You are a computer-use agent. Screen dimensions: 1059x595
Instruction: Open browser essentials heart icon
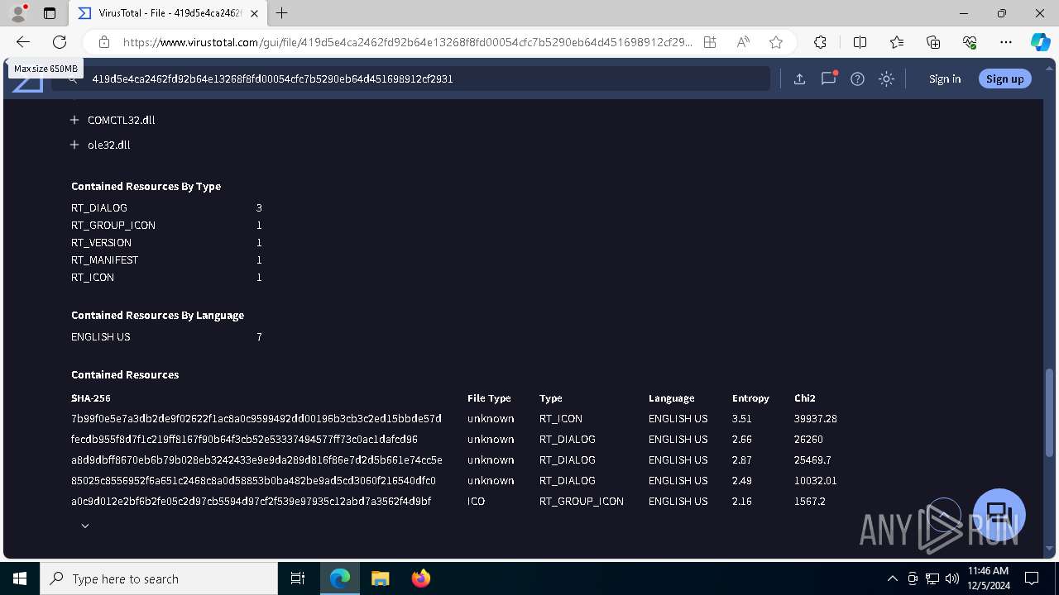970,42
